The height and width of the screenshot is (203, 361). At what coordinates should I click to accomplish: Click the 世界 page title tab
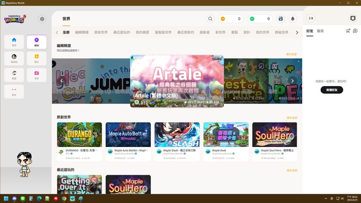click(x=66, y=19)
